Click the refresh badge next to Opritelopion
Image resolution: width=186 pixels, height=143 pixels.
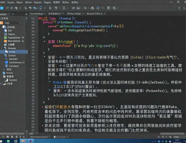point(23,62)
